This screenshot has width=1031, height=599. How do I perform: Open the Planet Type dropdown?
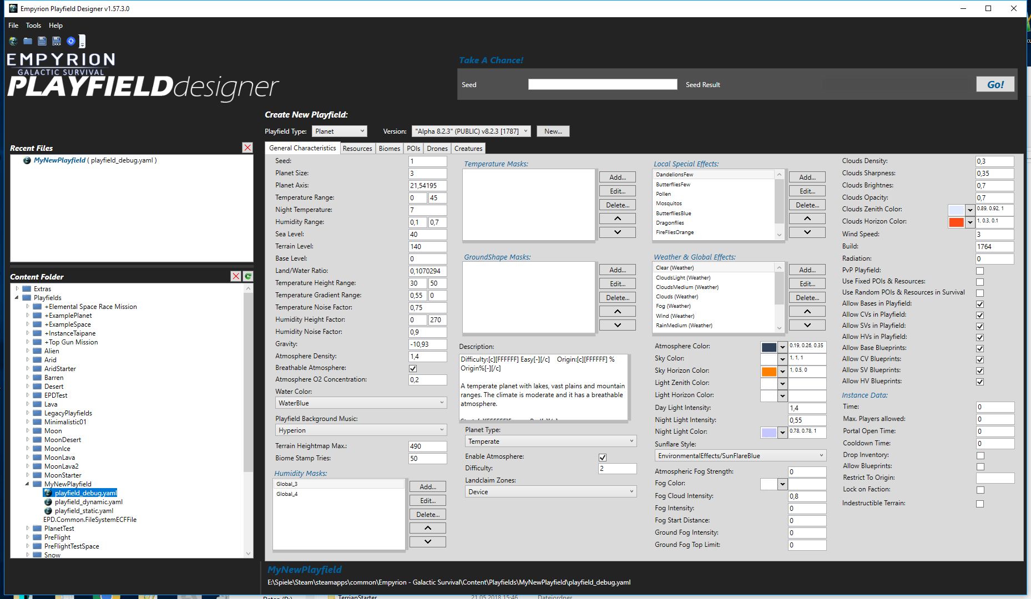[x=550, y=441]
